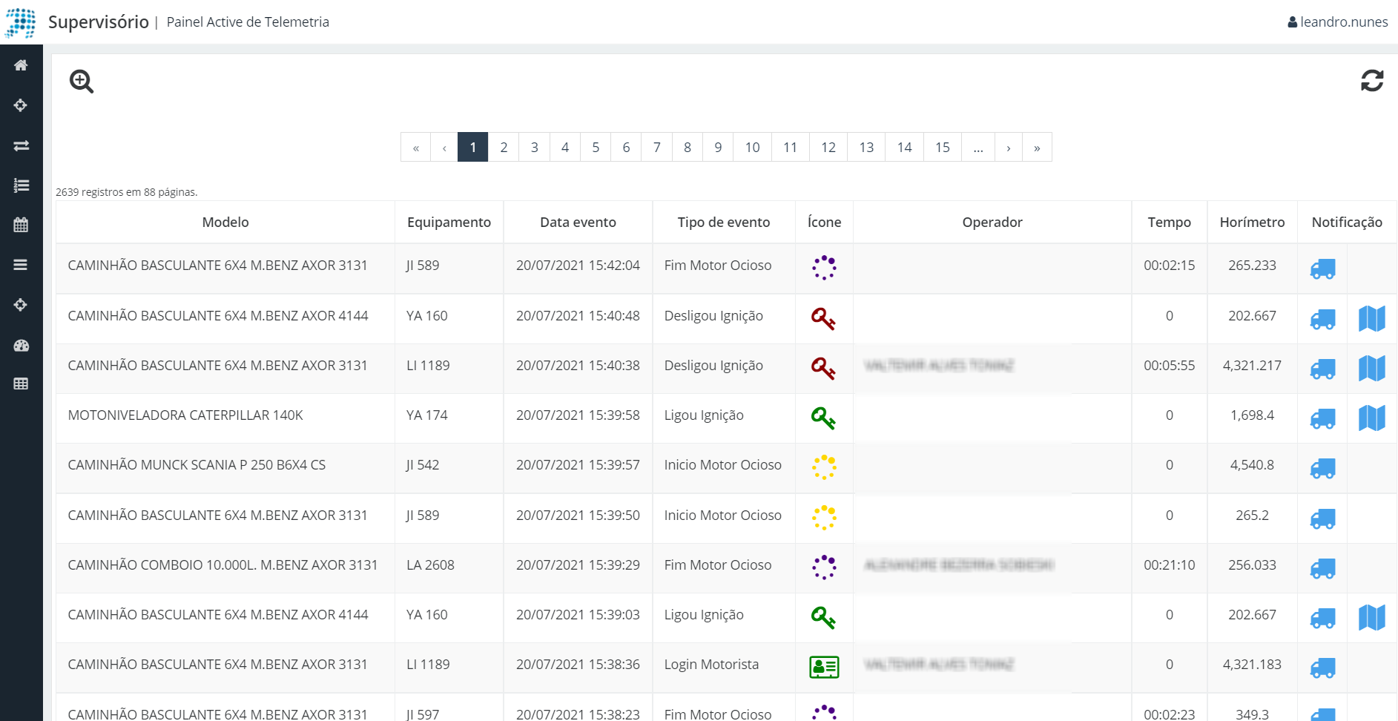
Task: Click driver login card icon for LI 1189
Action: pyautogui.click(x=824, y=668)
